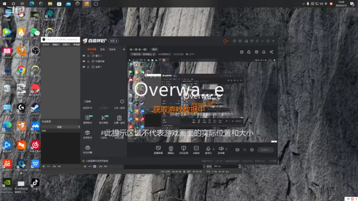Move OBS source down with arrow
The image size is (358, 201).
106,166
